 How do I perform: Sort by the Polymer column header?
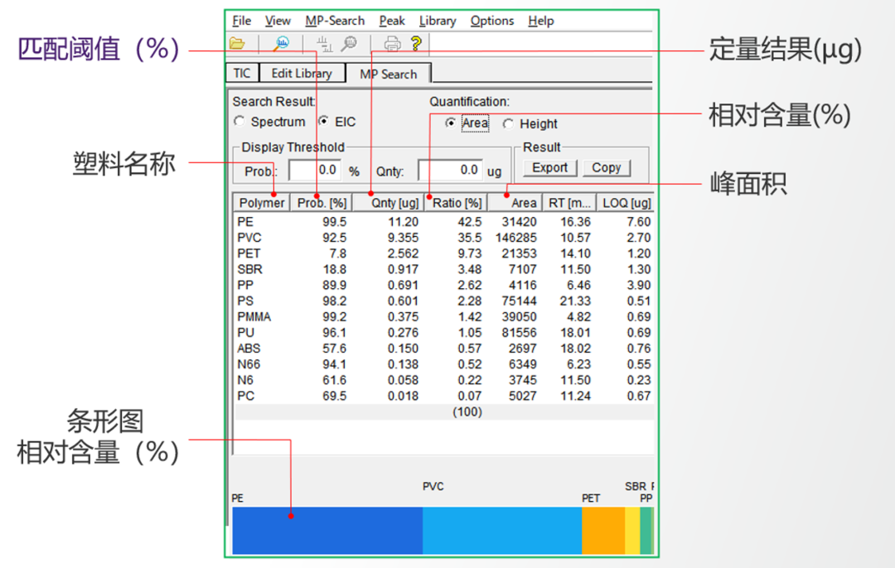pyautogui.click(x=261, y=203)
